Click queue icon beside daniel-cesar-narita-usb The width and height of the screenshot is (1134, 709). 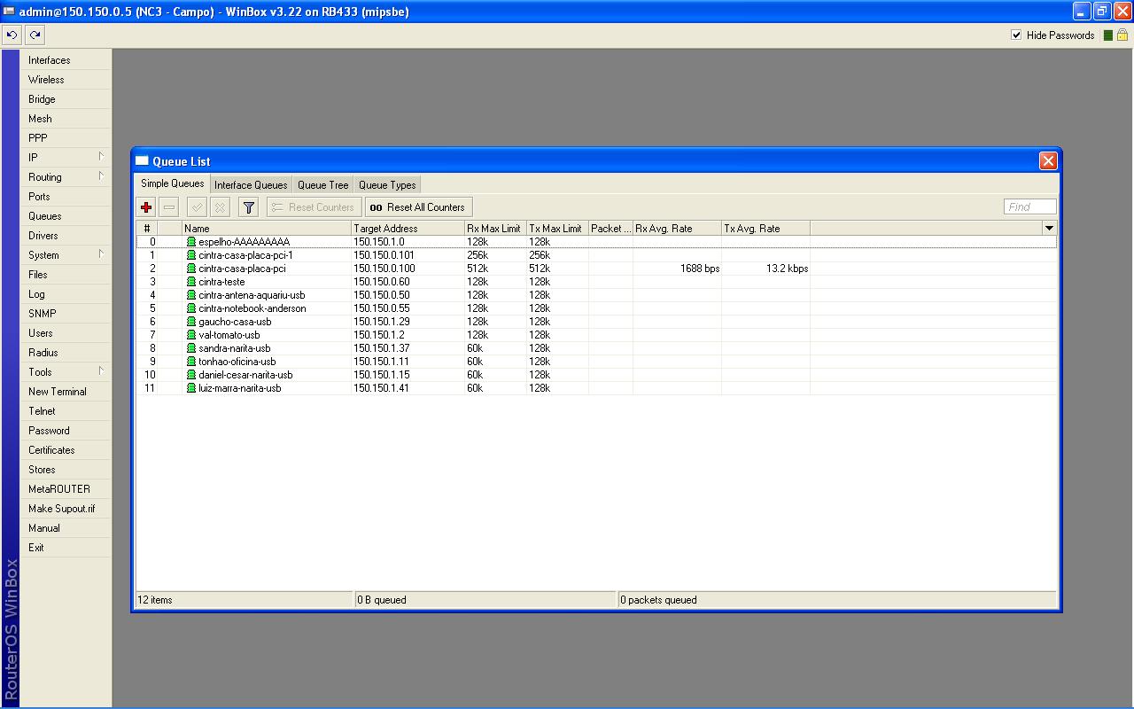pyautogui.click(x=190, y=375)
